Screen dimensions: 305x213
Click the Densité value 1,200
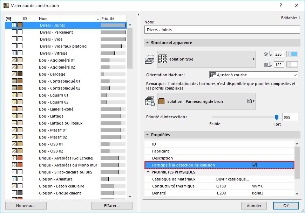221,193
